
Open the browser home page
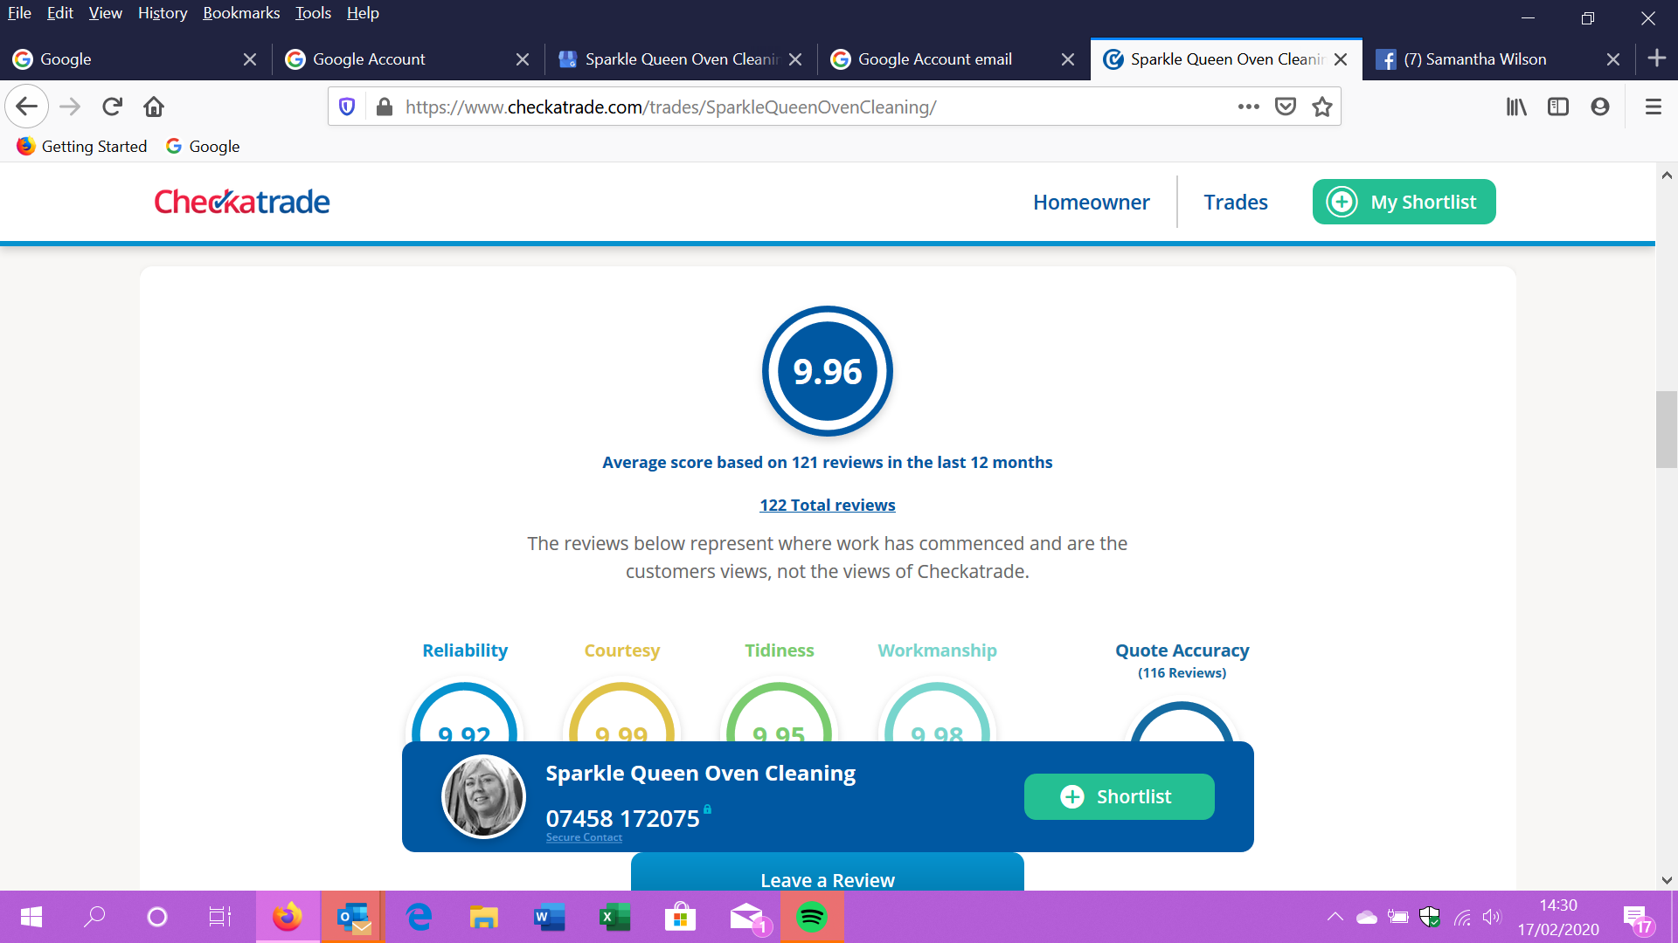(154, 107)
